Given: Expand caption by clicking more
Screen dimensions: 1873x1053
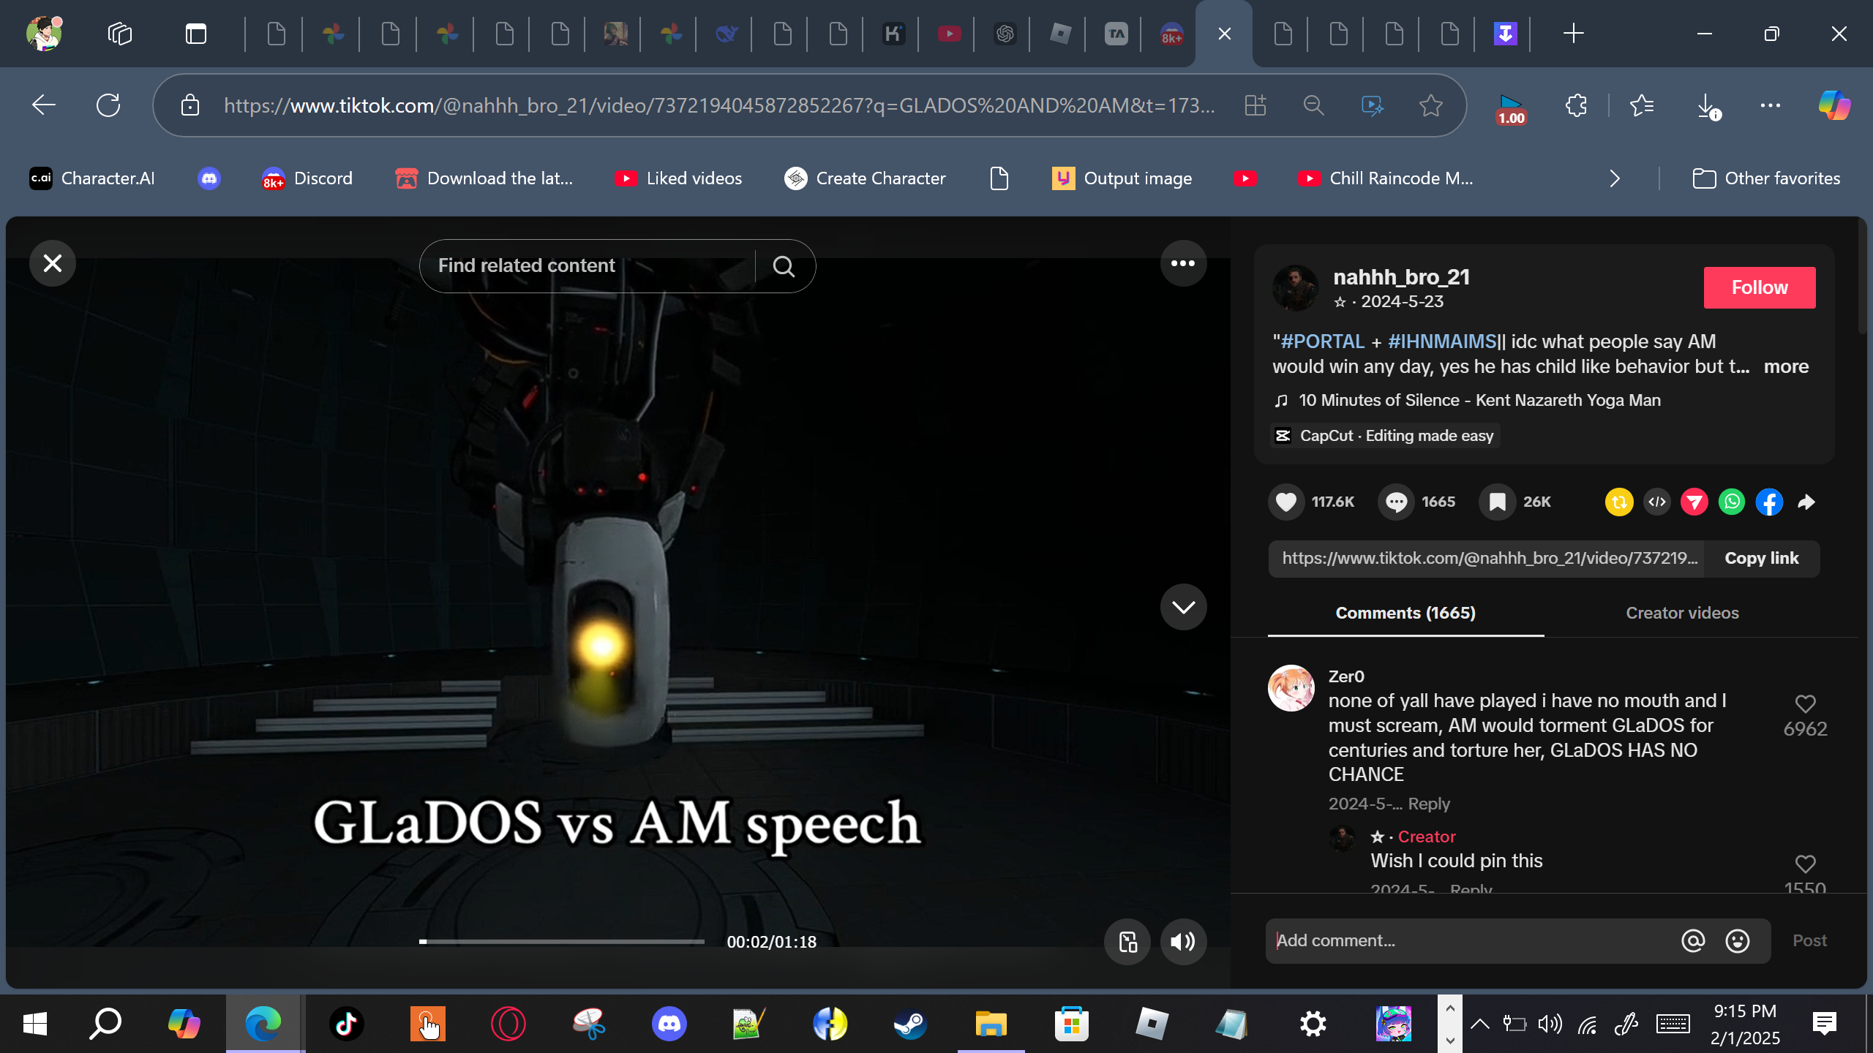Looking at the screenshot, I should pyautogui.click(x=1785, y=366).
